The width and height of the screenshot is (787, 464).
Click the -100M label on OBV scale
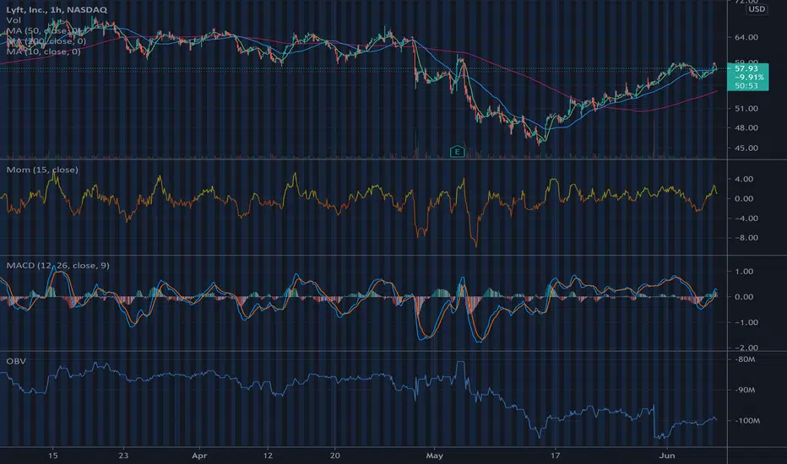pos(746,420)
